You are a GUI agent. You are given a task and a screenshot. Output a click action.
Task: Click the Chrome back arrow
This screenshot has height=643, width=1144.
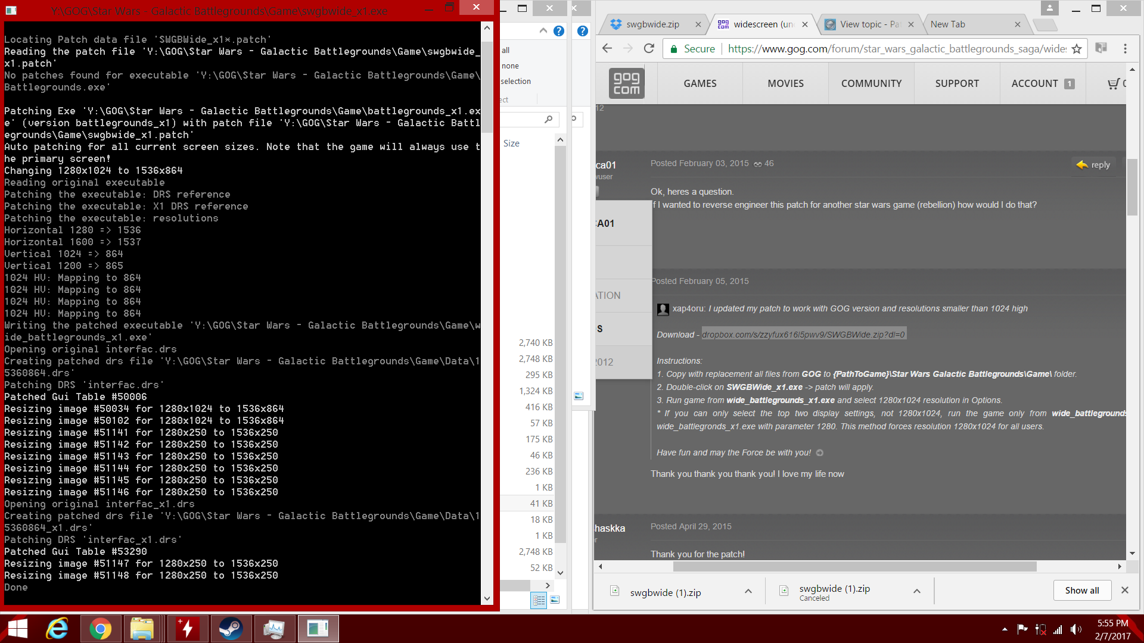click(x=607, y=49)
